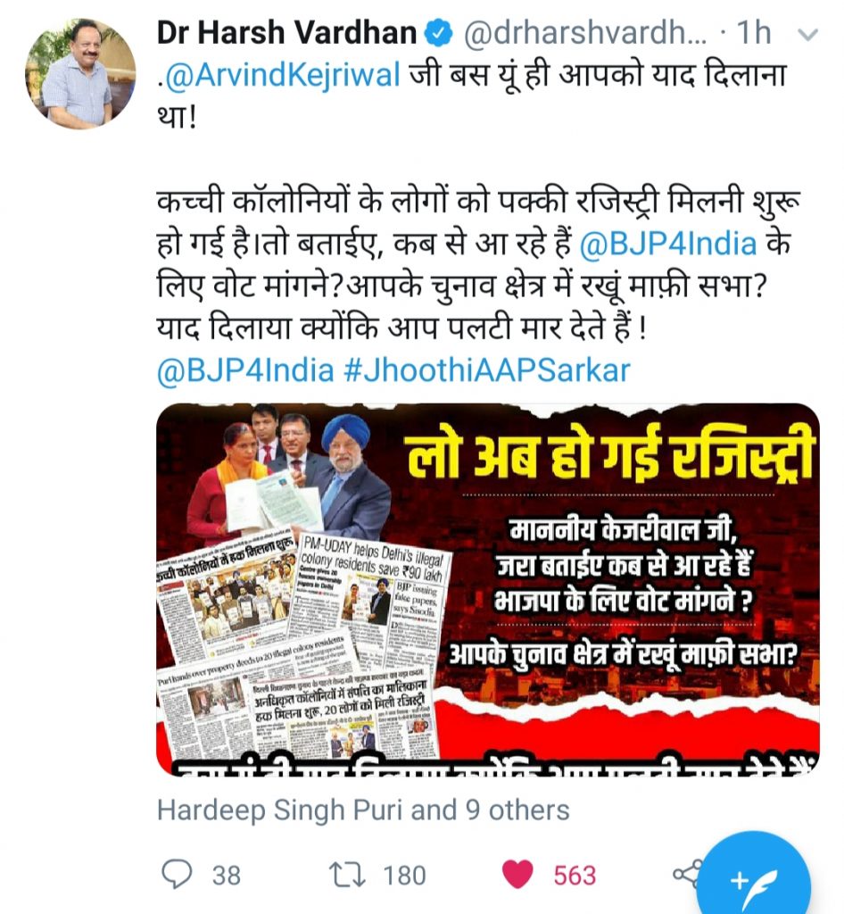The image size is (844, 914).
Task: Tap the reply speech bubble icon
Action: pyautogui.click(x=176, y=875)
